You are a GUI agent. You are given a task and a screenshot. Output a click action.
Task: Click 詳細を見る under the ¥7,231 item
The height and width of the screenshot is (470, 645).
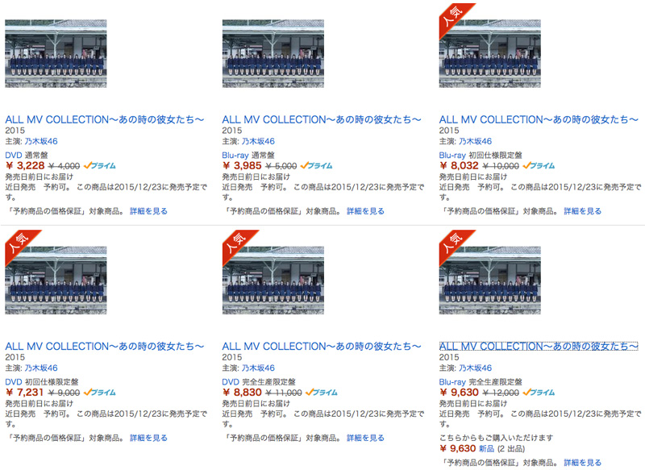point(148,438)
